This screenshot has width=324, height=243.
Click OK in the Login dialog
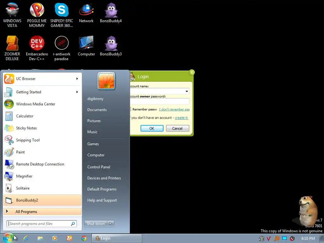152,128
